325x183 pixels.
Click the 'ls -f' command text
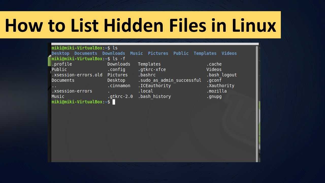pyautogui.click(x=119, y=59)
